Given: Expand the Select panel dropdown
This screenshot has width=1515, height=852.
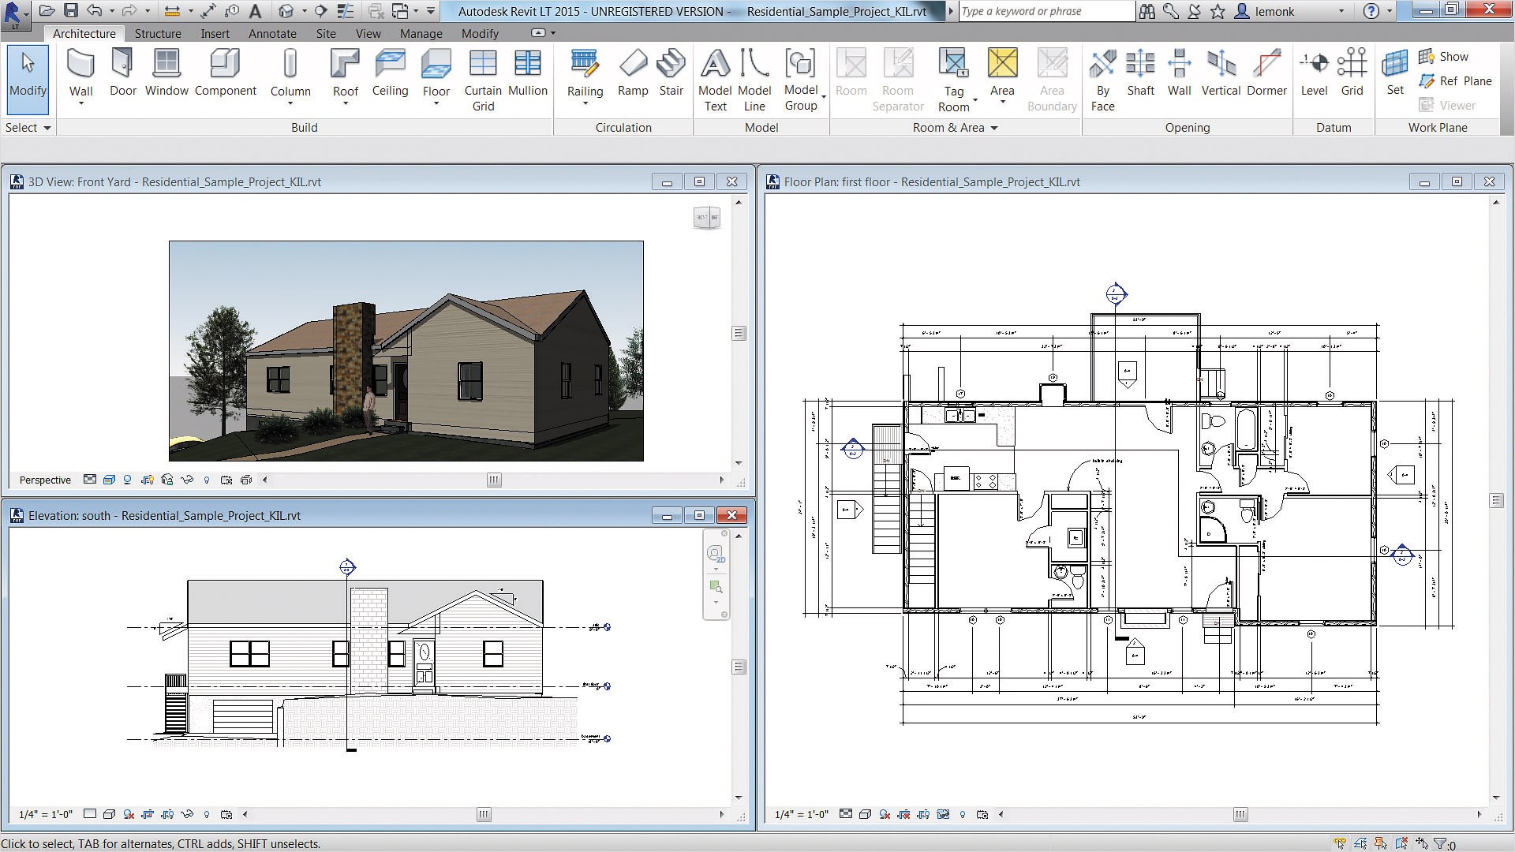Looking at the screenshot, I should pos(47,128).
